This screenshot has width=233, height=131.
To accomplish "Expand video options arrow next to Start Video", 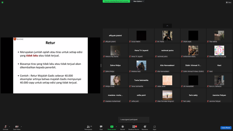I will point(21,127).
